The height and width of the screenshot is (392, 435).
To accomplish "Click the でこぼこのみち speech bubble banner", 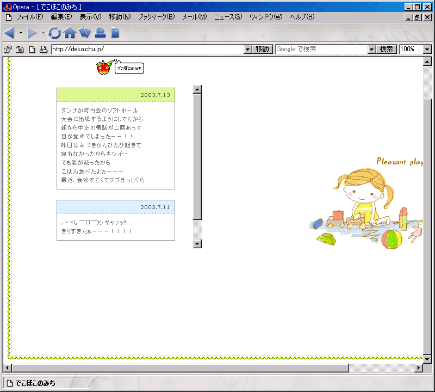I will point(129,69).
